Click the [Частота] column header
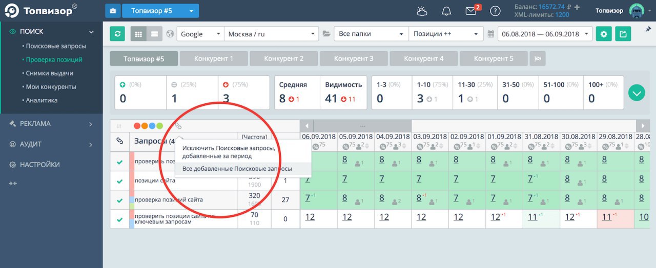 255,137
